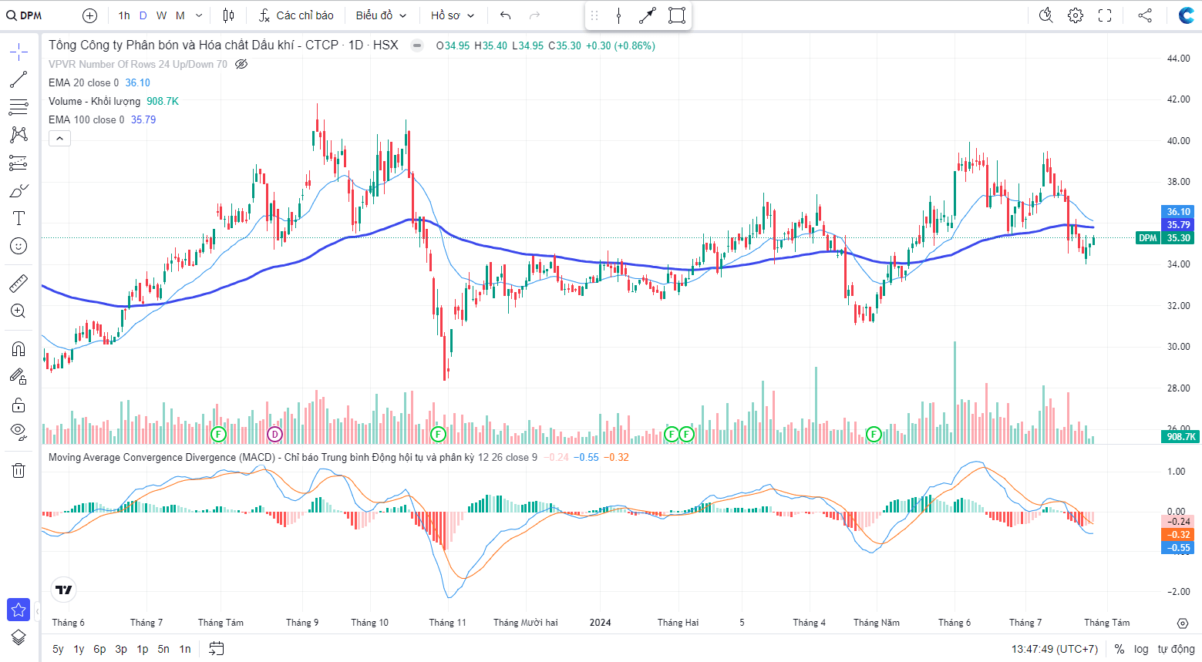This screenshot has width=1202, height=662.
Task: Select the trend line drawing tool
Action: click(x=19, y=79)
